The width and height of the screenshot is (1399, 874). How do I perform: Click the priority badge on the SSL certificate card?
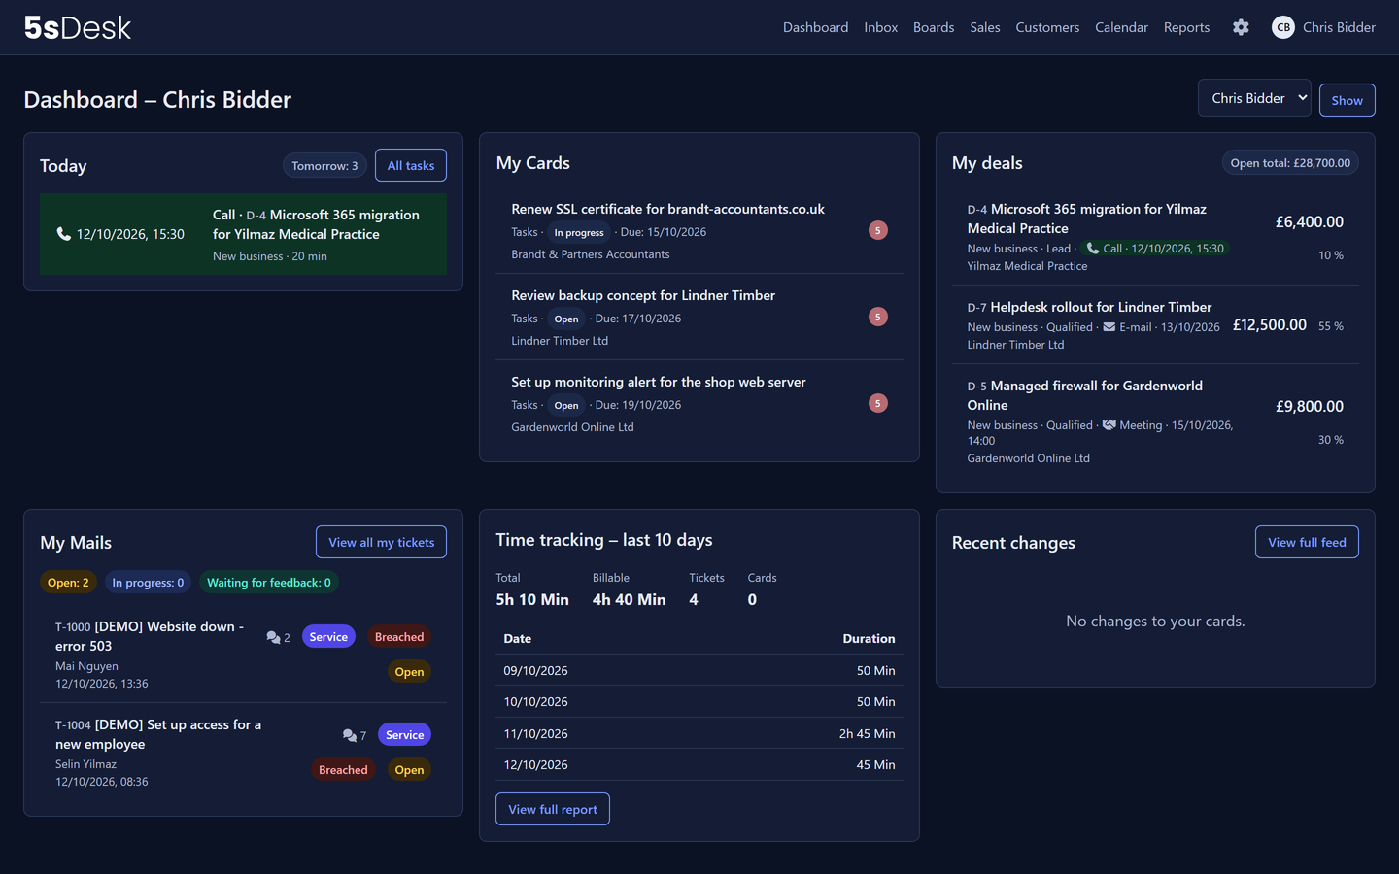(878, 230)
